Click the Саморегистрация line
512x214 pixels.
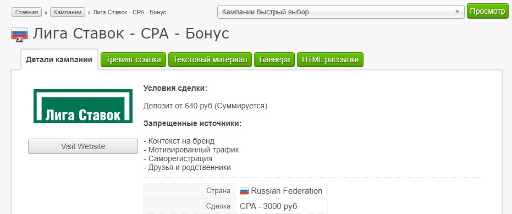[178, 159]
